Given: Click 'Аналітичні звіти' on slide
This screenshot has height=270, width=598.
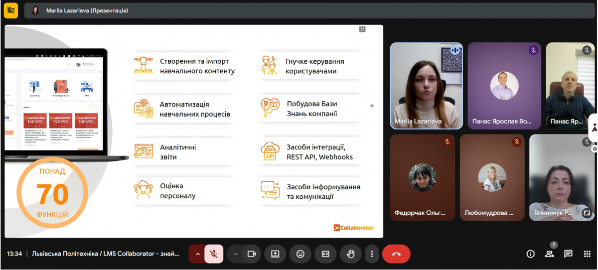Looking at the screenshot, I should click(x=178, y=152).
